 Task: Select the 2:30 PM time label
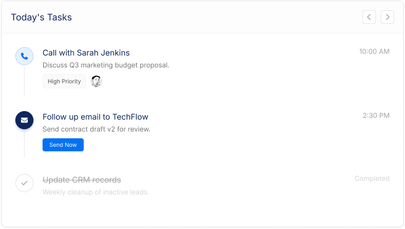pos(376,116)
